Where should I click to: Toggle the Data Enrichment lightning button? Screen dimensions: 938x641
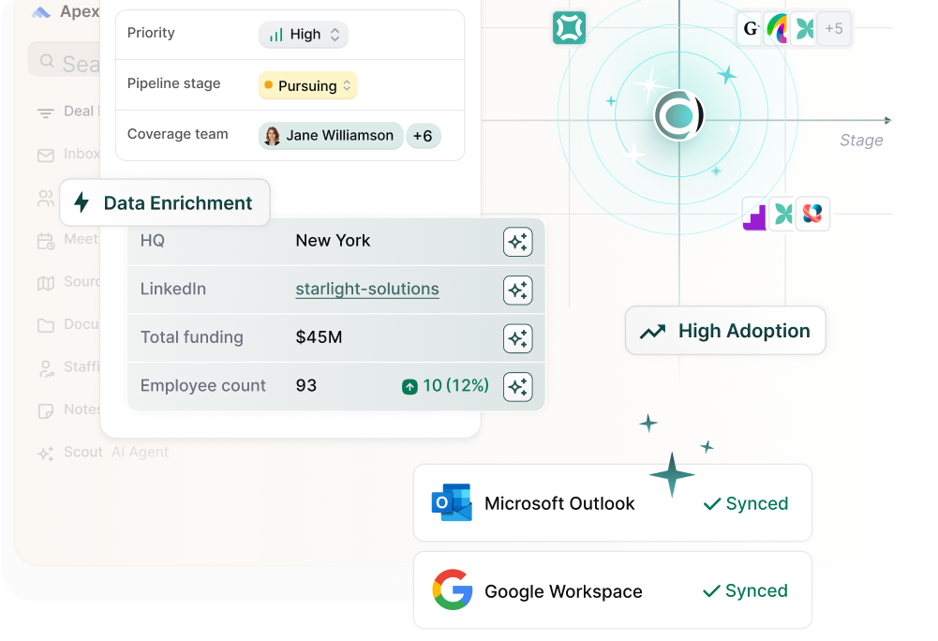[164, 202]
